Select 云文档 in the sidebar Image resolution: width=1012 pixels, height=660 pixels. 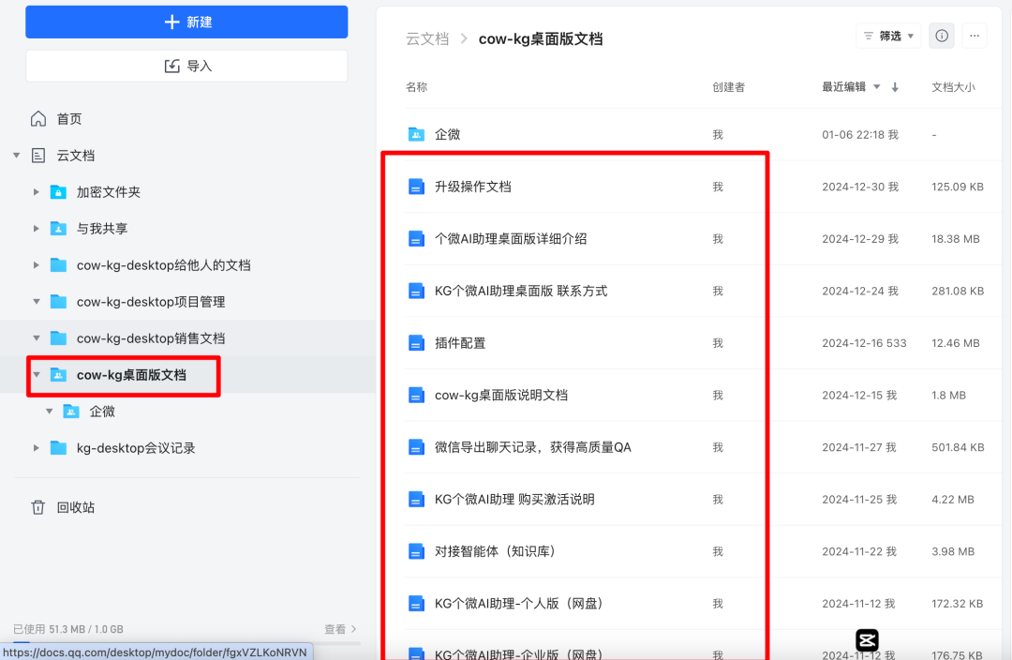(76, 156)
